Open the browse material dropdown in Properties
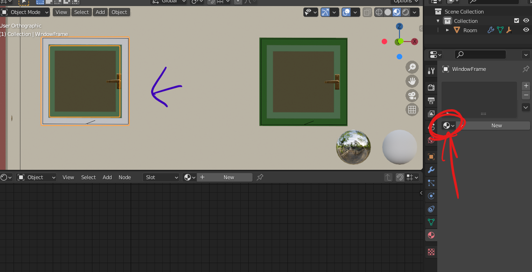This screenshot has width=532, height=272. [x=448, y=126]
